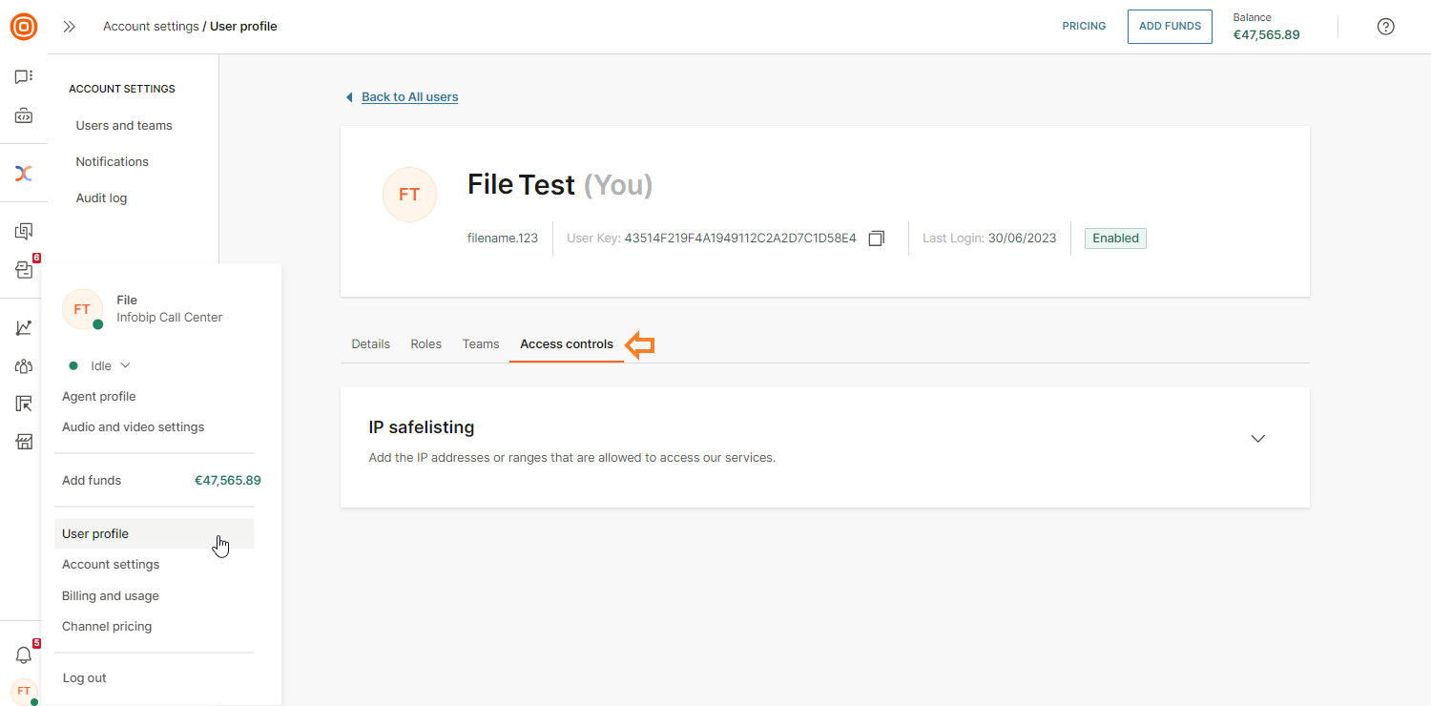The height and width of the screenshot is (706, 1431).
Task: Go to Audit log settings
Action: pos(101,198)
